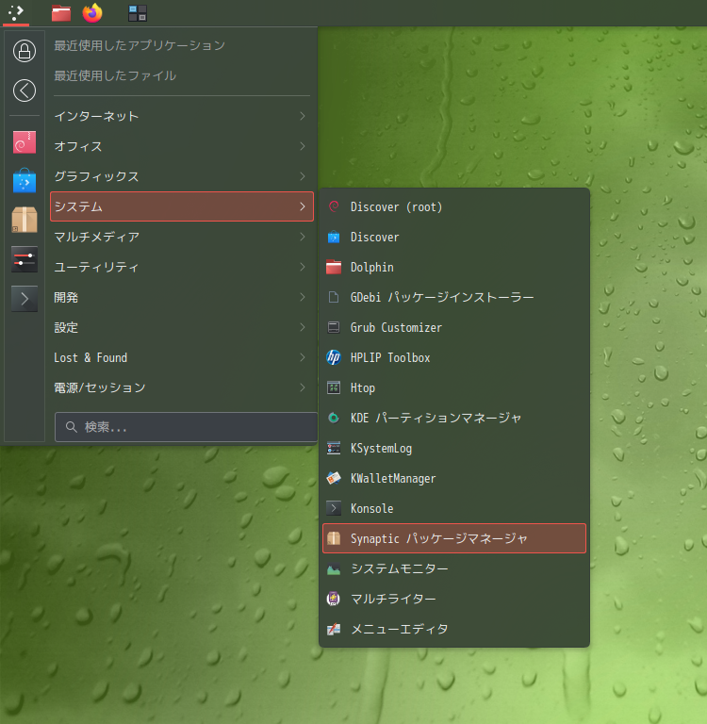Launch HPLIP Toolbox
The image size is (707, 724).
click(454, 357)
